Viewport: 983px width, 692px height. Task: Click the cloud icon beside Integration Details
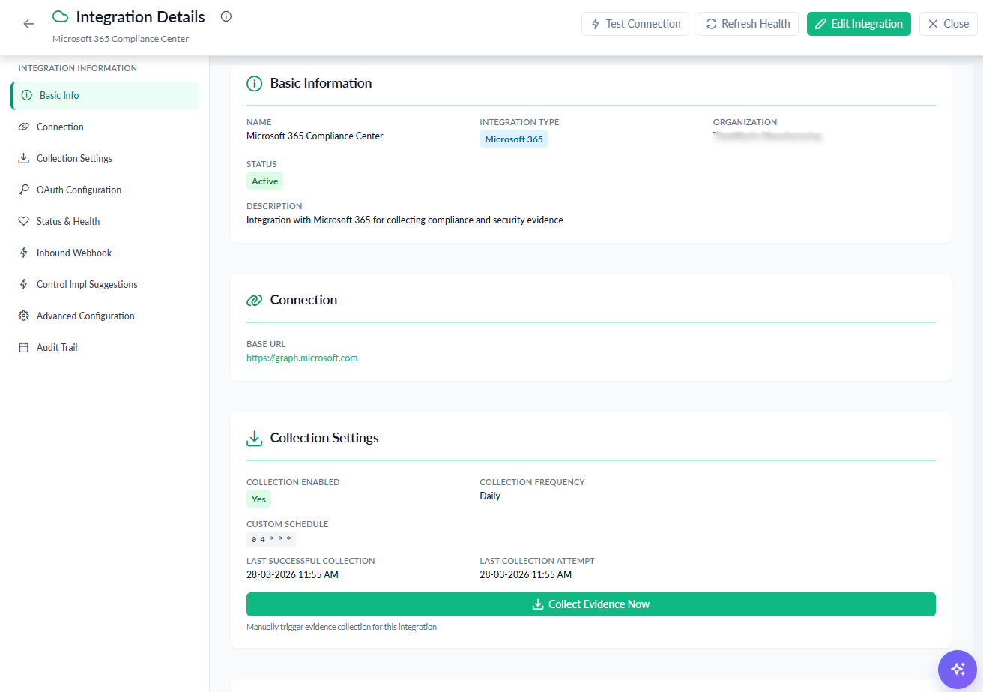(x=61, y=16)
